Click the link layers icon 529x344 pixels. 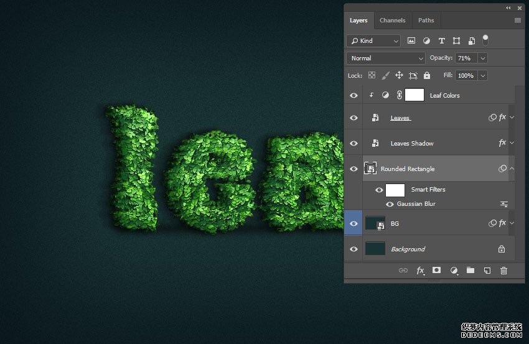(403, 271)
